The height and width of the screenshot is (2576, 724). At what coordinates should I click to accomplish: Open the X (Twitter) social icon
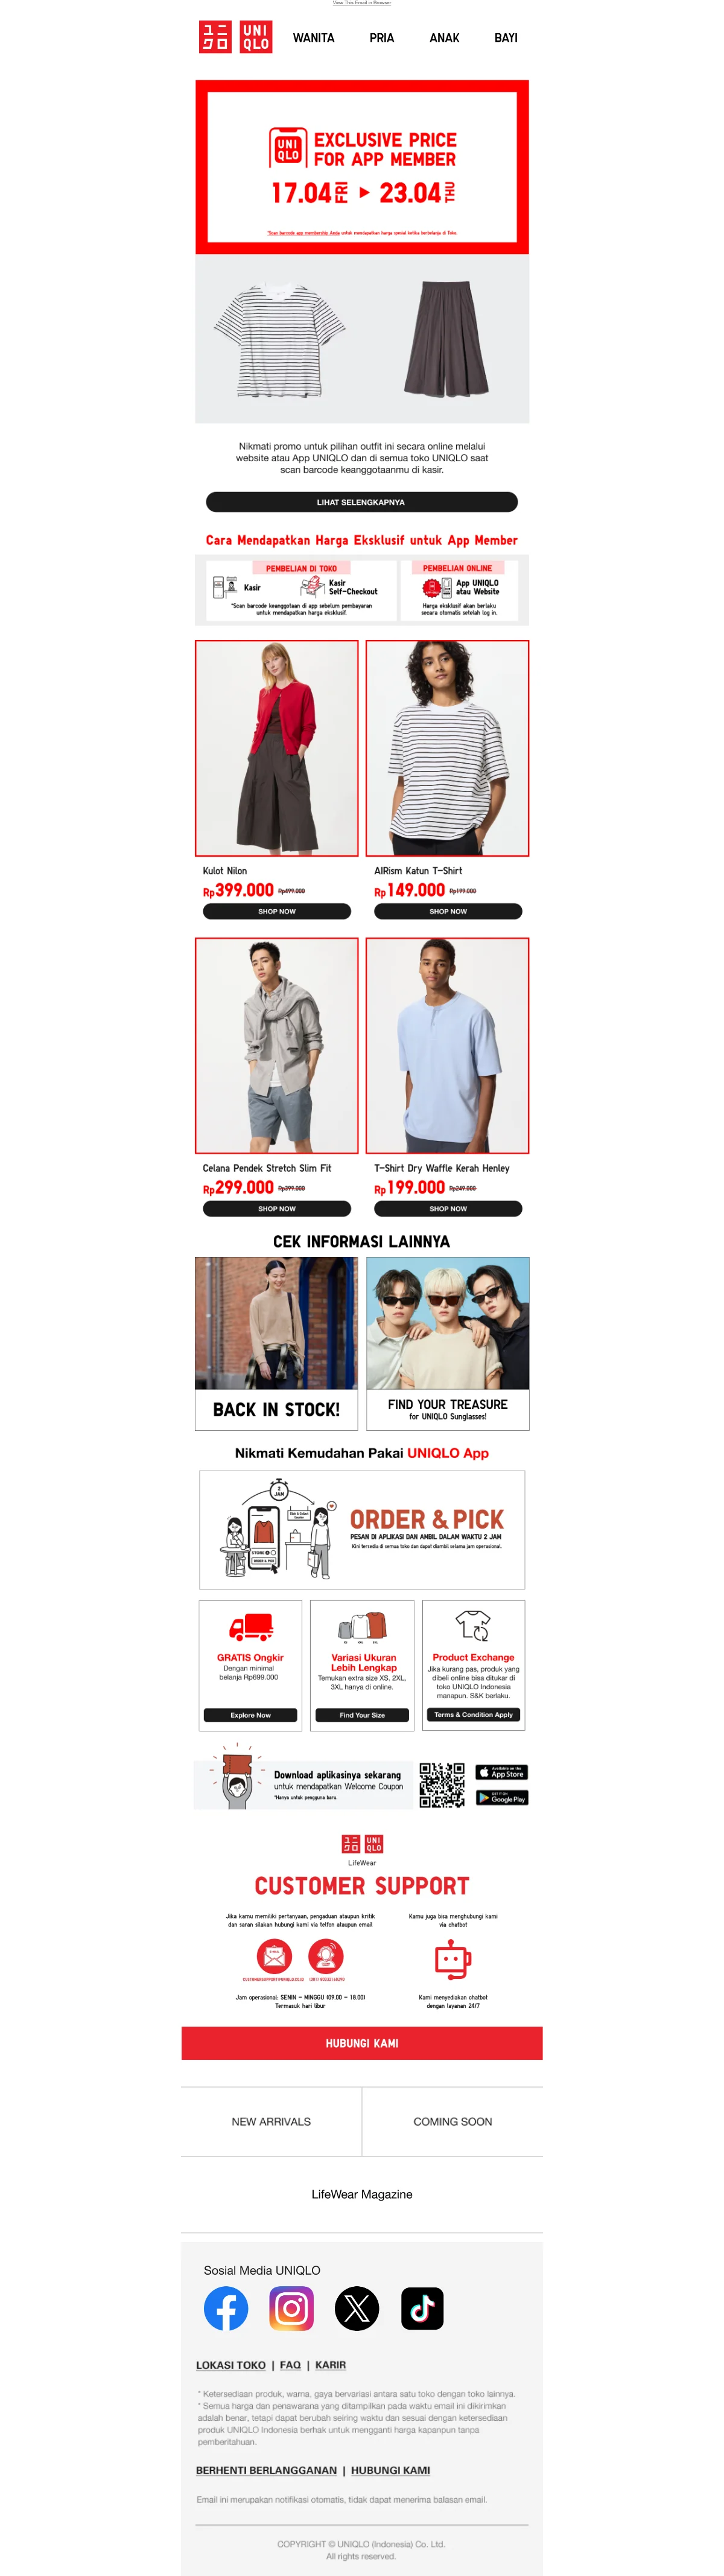357,2308
